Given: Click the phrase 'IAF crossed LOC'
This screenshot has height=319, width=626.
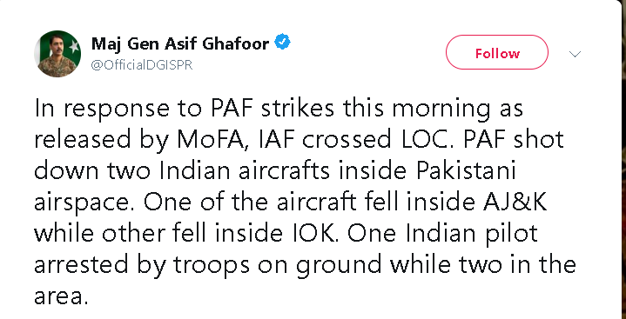Looking at the screenshot, I should [x=355, y=140].
